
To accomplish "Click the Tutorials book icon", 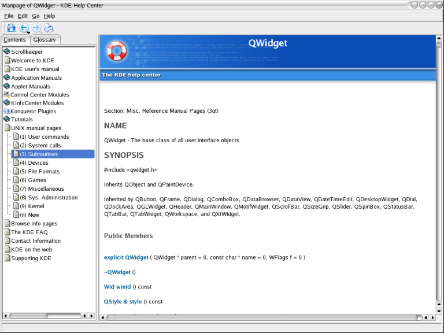I will (x=7, y=119).
